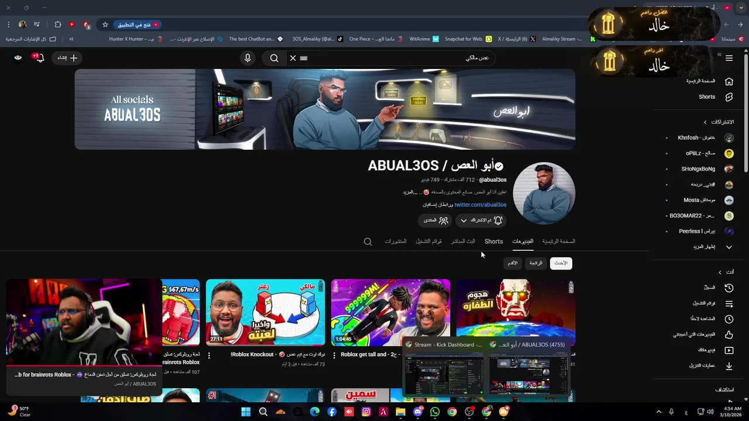This screenshot has height=421, width=749.
Task: Switch to the channel Home tab
Action: pyautogui.click(x=558, y=241)
